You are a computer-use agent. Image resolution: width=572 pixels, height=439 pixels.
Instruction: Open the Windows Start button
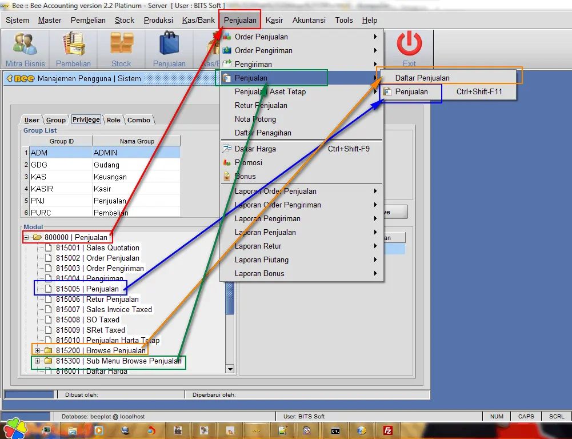tap(15, 428)
